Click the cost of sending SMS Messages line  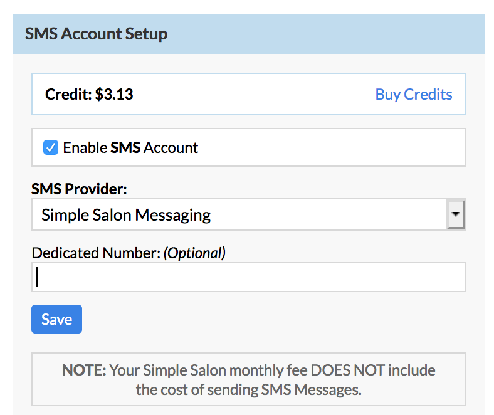point(248,389)
